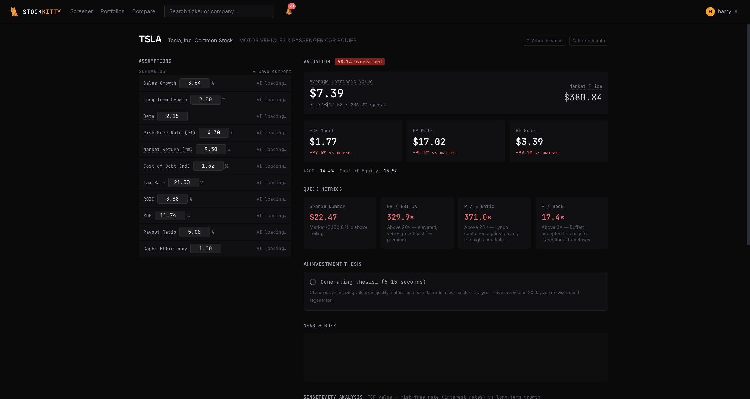Click MOTOR VEHICLES & PASSENGER CAR BODIES text

[x=298, y=41]
